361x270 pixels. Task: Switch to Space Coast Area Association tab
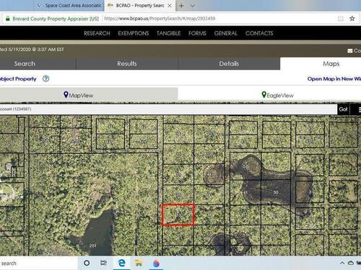click(x=69, y=5)
